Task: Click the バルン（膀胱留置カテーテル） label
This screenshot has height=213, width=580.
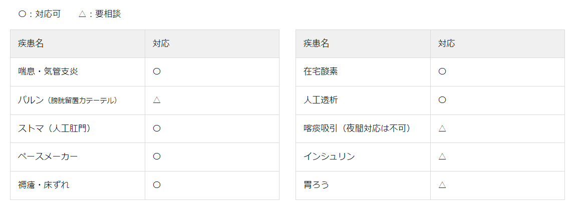Action: point(68,100)
